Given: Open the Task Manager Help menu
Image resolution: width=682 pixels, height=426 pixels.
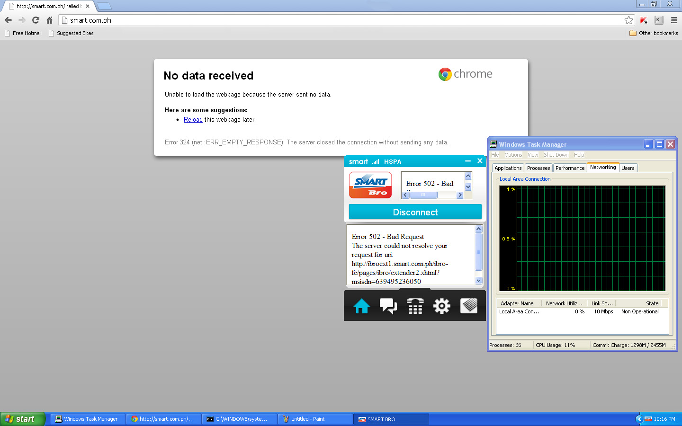Looking at the screenshot, I should pos(579,155).
